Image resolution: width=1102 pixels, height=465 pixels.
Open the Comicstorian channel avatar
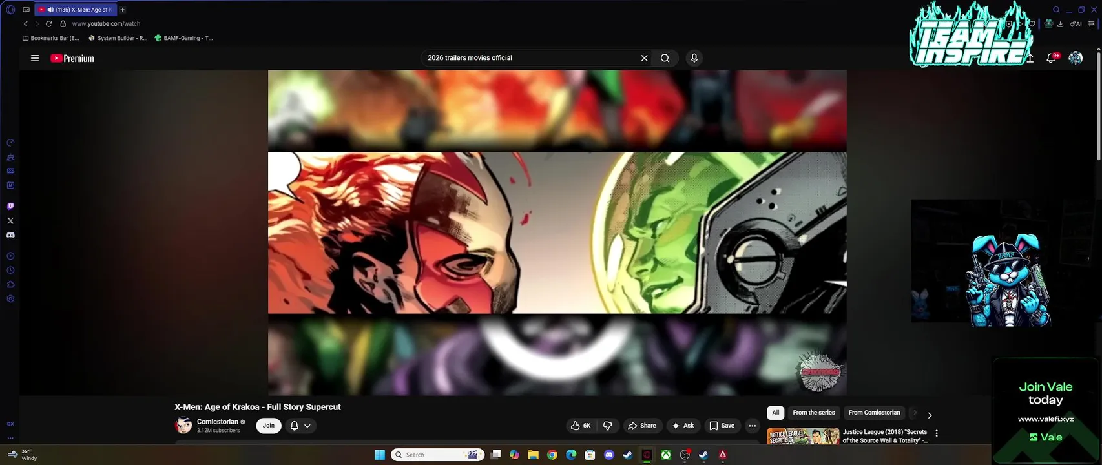pos(183,425)
